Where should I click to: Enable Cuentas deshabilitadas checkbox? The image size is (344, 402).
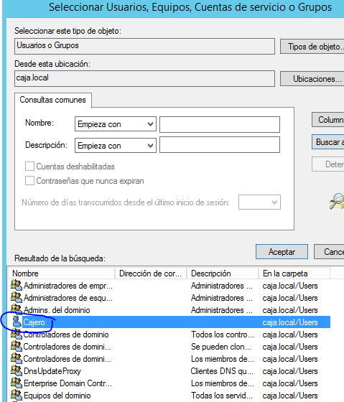pyautogui.click(x=29, y=166)
